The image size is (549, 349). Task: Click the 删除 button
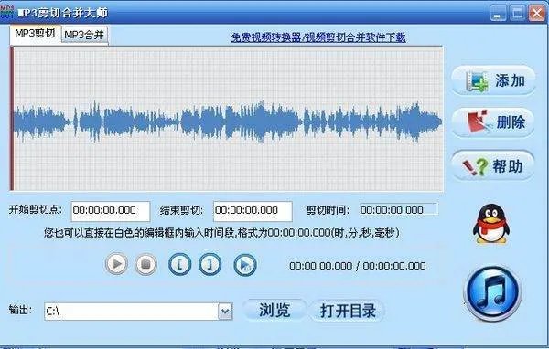point(493,122)
